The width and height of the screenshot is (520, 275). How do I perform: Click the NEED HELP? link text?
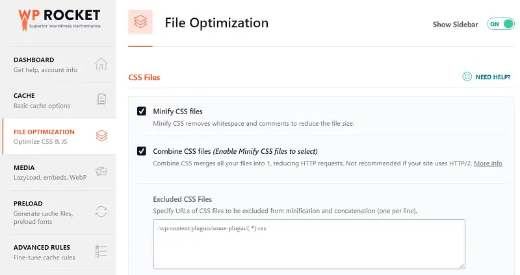493,77
